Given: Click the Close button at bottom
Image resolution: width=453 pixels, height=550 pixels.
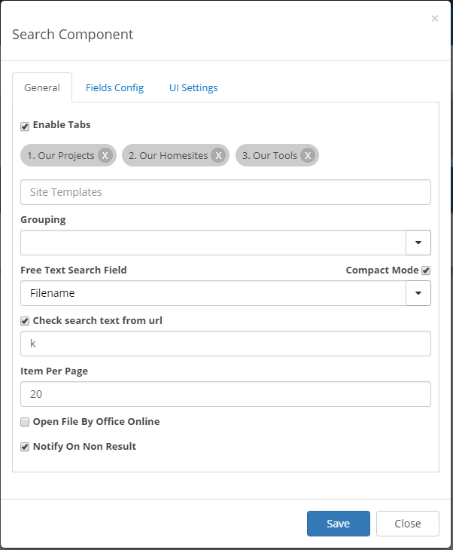Looking at the screenshot, I should (408, 524).
